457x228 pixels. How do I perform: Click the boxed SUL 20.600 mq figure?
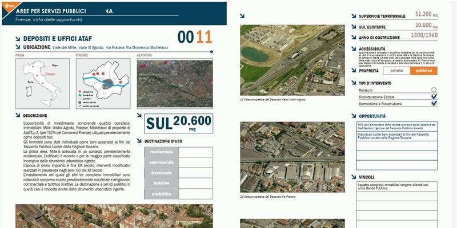(178, 123)
